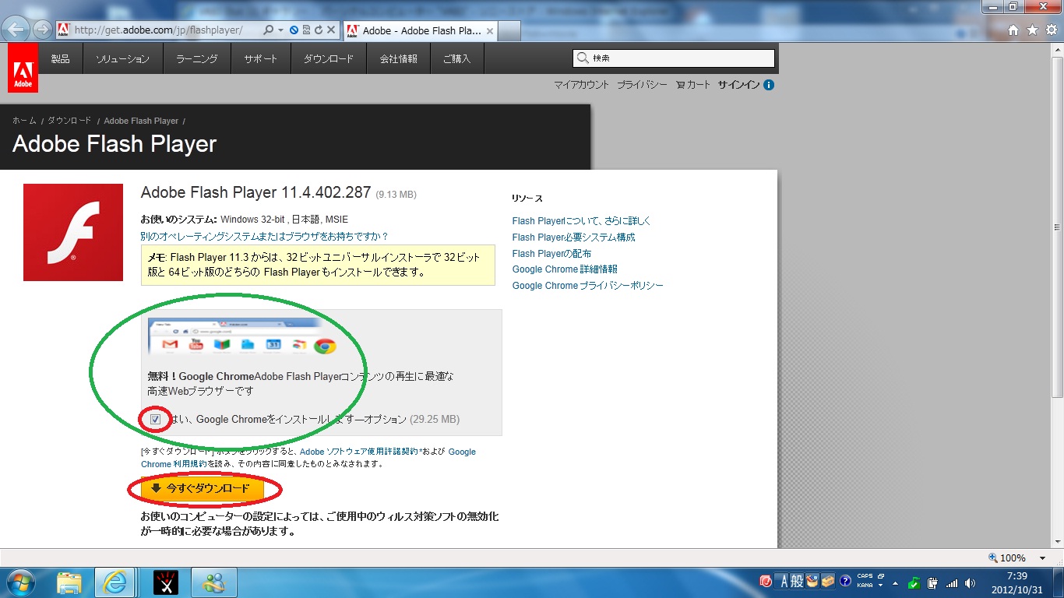Image resolution: width=1064 pixels, height=598 pixels.
Task: Open the Messenger people icon in taskbar
Action: point(213,582)
